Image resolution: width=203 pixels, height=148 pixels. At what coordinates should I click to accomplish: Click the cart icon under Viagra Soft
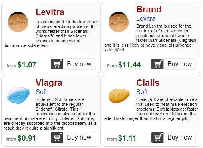point(57,137)
